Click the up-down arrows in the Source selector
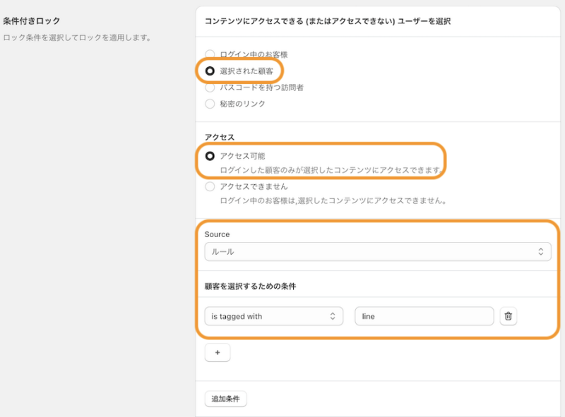 pos(540,252)
